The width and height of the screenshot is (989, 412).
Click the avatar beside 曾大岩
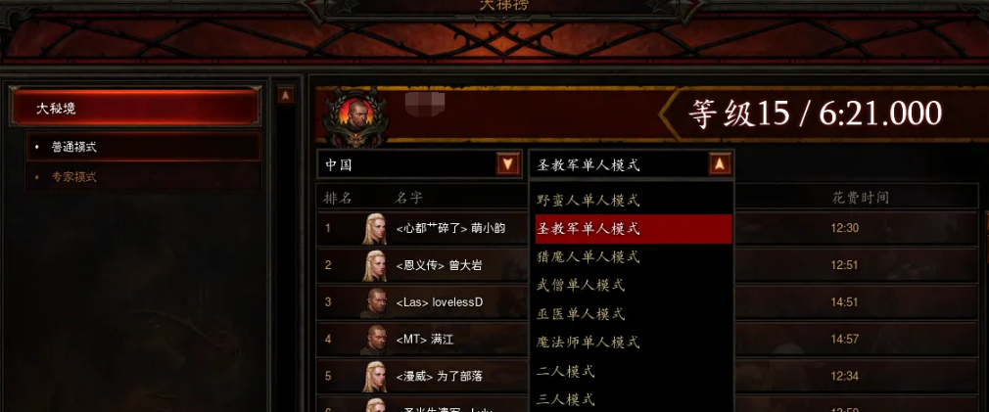[374, 265]
